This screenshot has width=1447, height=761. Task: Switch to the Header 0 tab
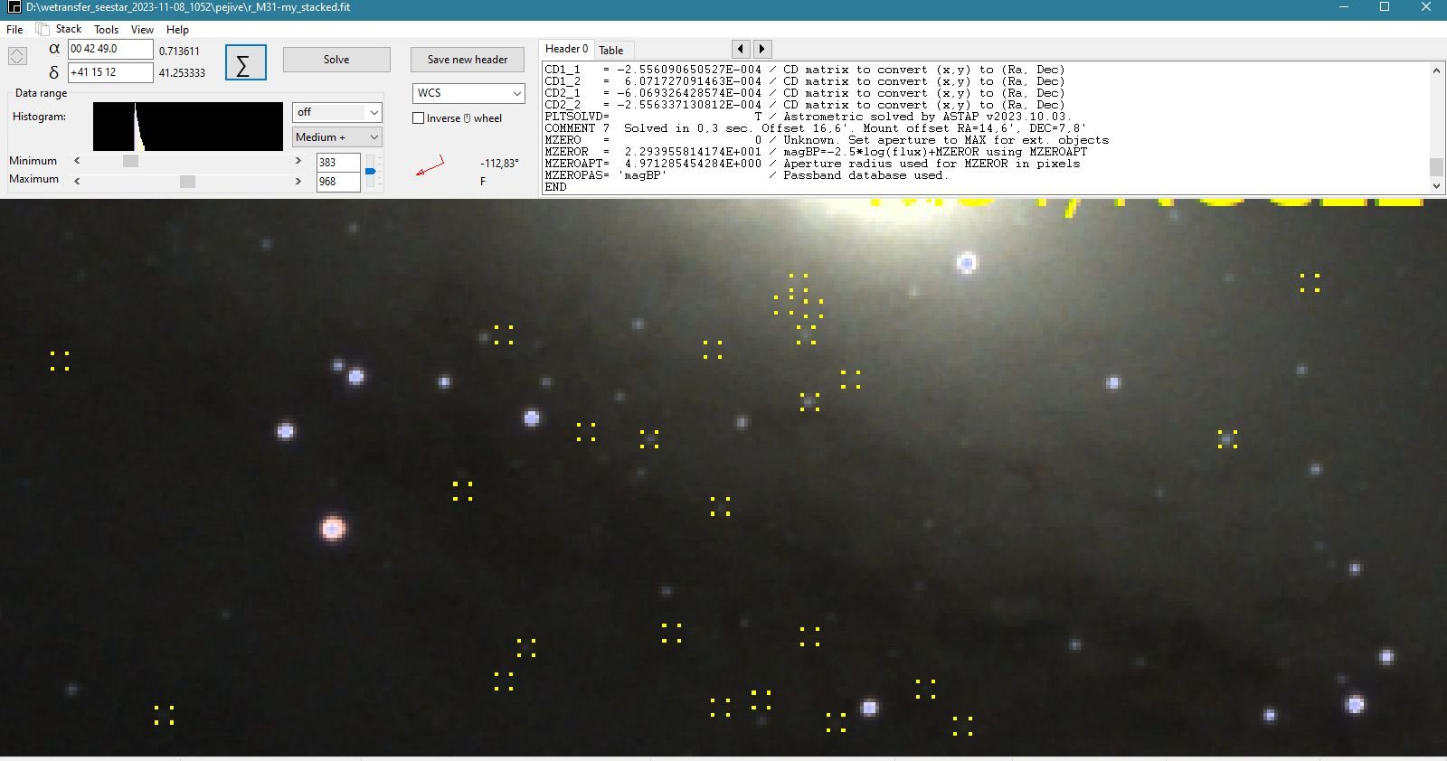[566, 49]
